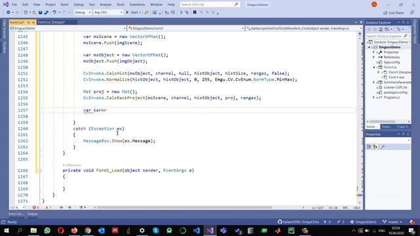Click the Properties panel alphabetical sort icon
Image resolution: width=420 pixels, height=236 pixels.
[x=375, y=147]
